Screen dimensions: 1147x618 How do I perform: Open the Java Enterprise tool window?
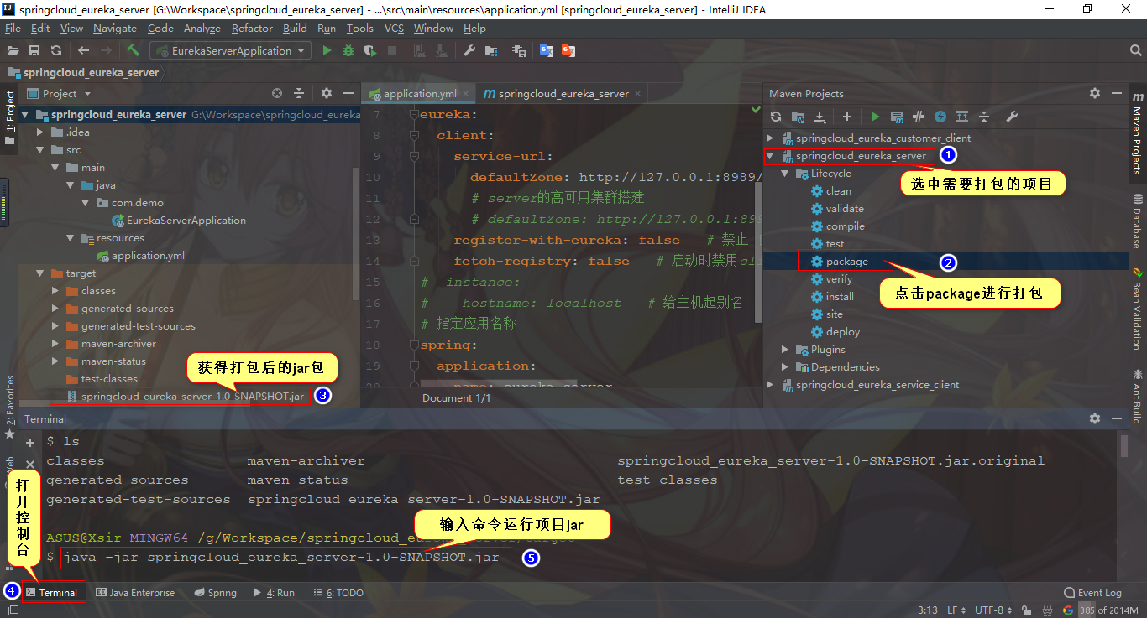point(135,593)
